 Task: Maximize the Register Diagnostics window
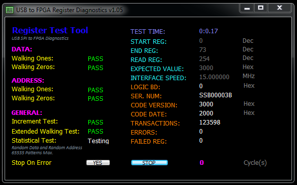pos(261,8)
